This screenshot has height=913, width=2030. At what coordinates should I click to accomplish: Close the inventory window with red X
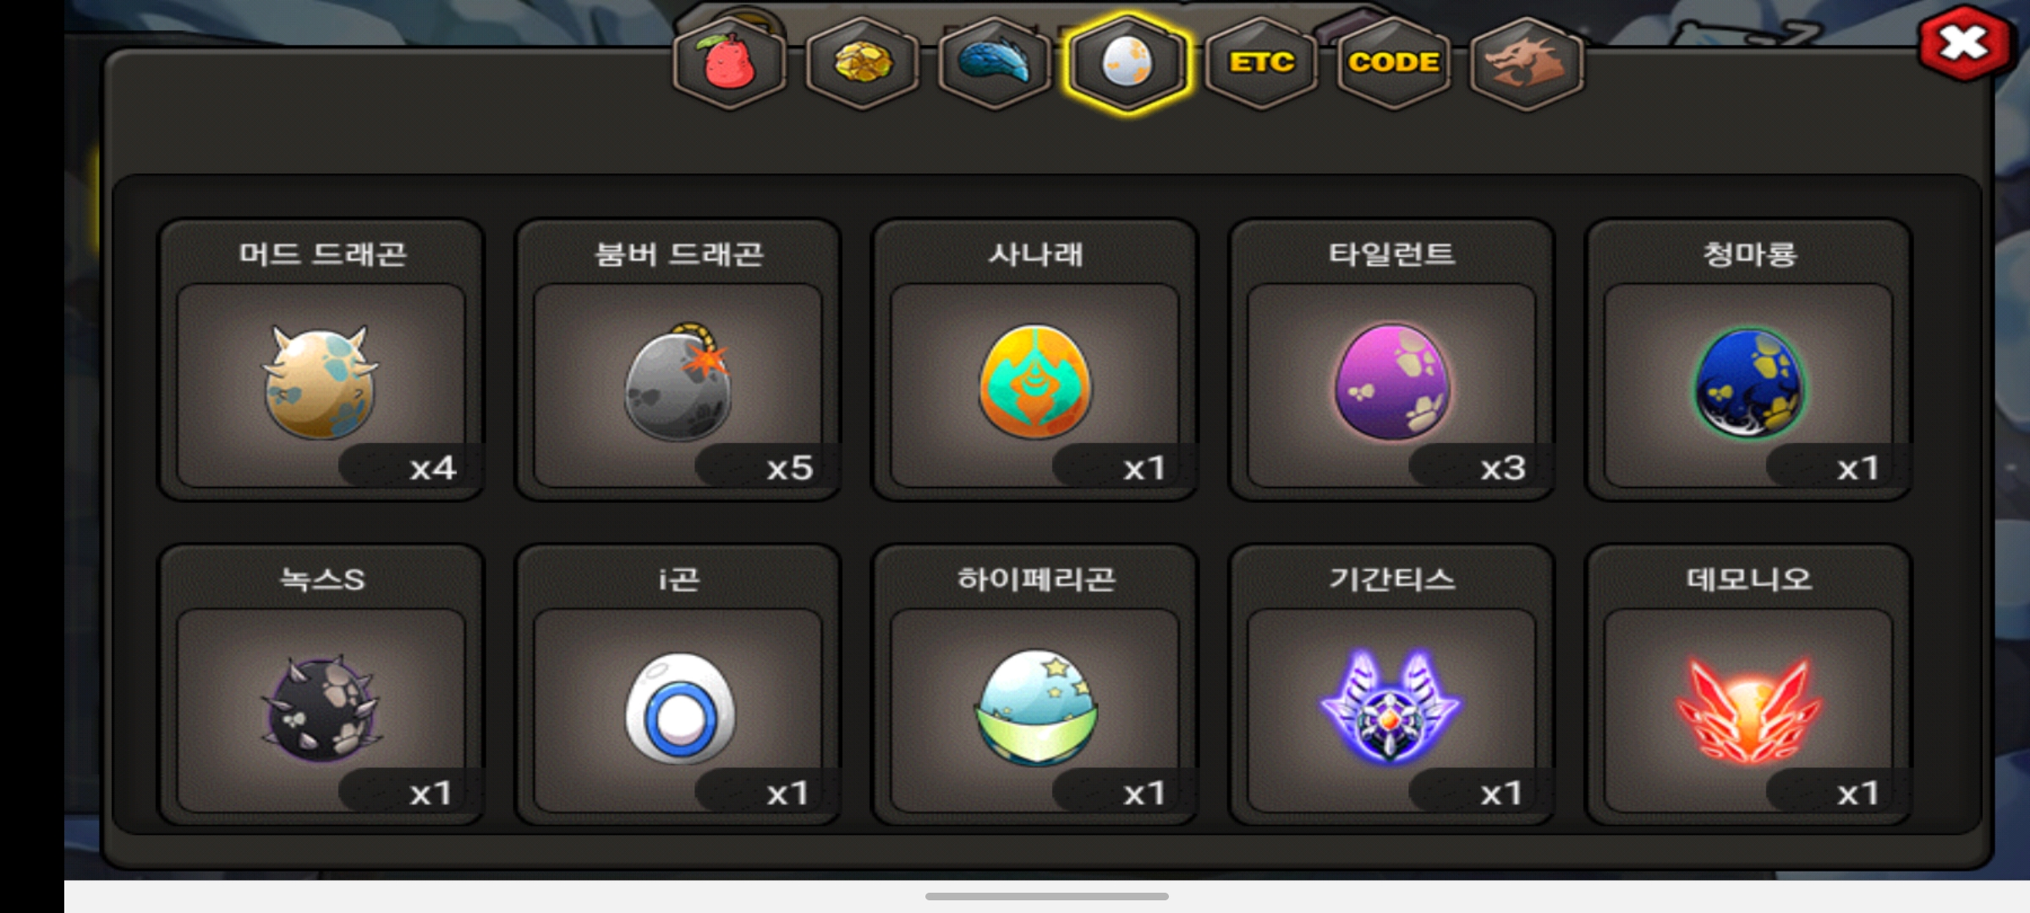click(x=1963, y=42)
